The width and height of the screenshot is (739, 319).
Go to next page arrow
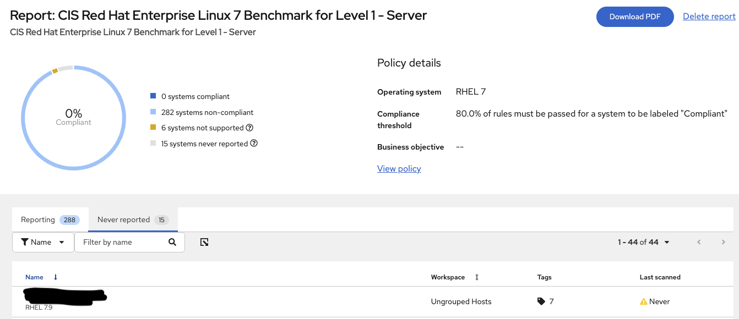coord(724,242)
